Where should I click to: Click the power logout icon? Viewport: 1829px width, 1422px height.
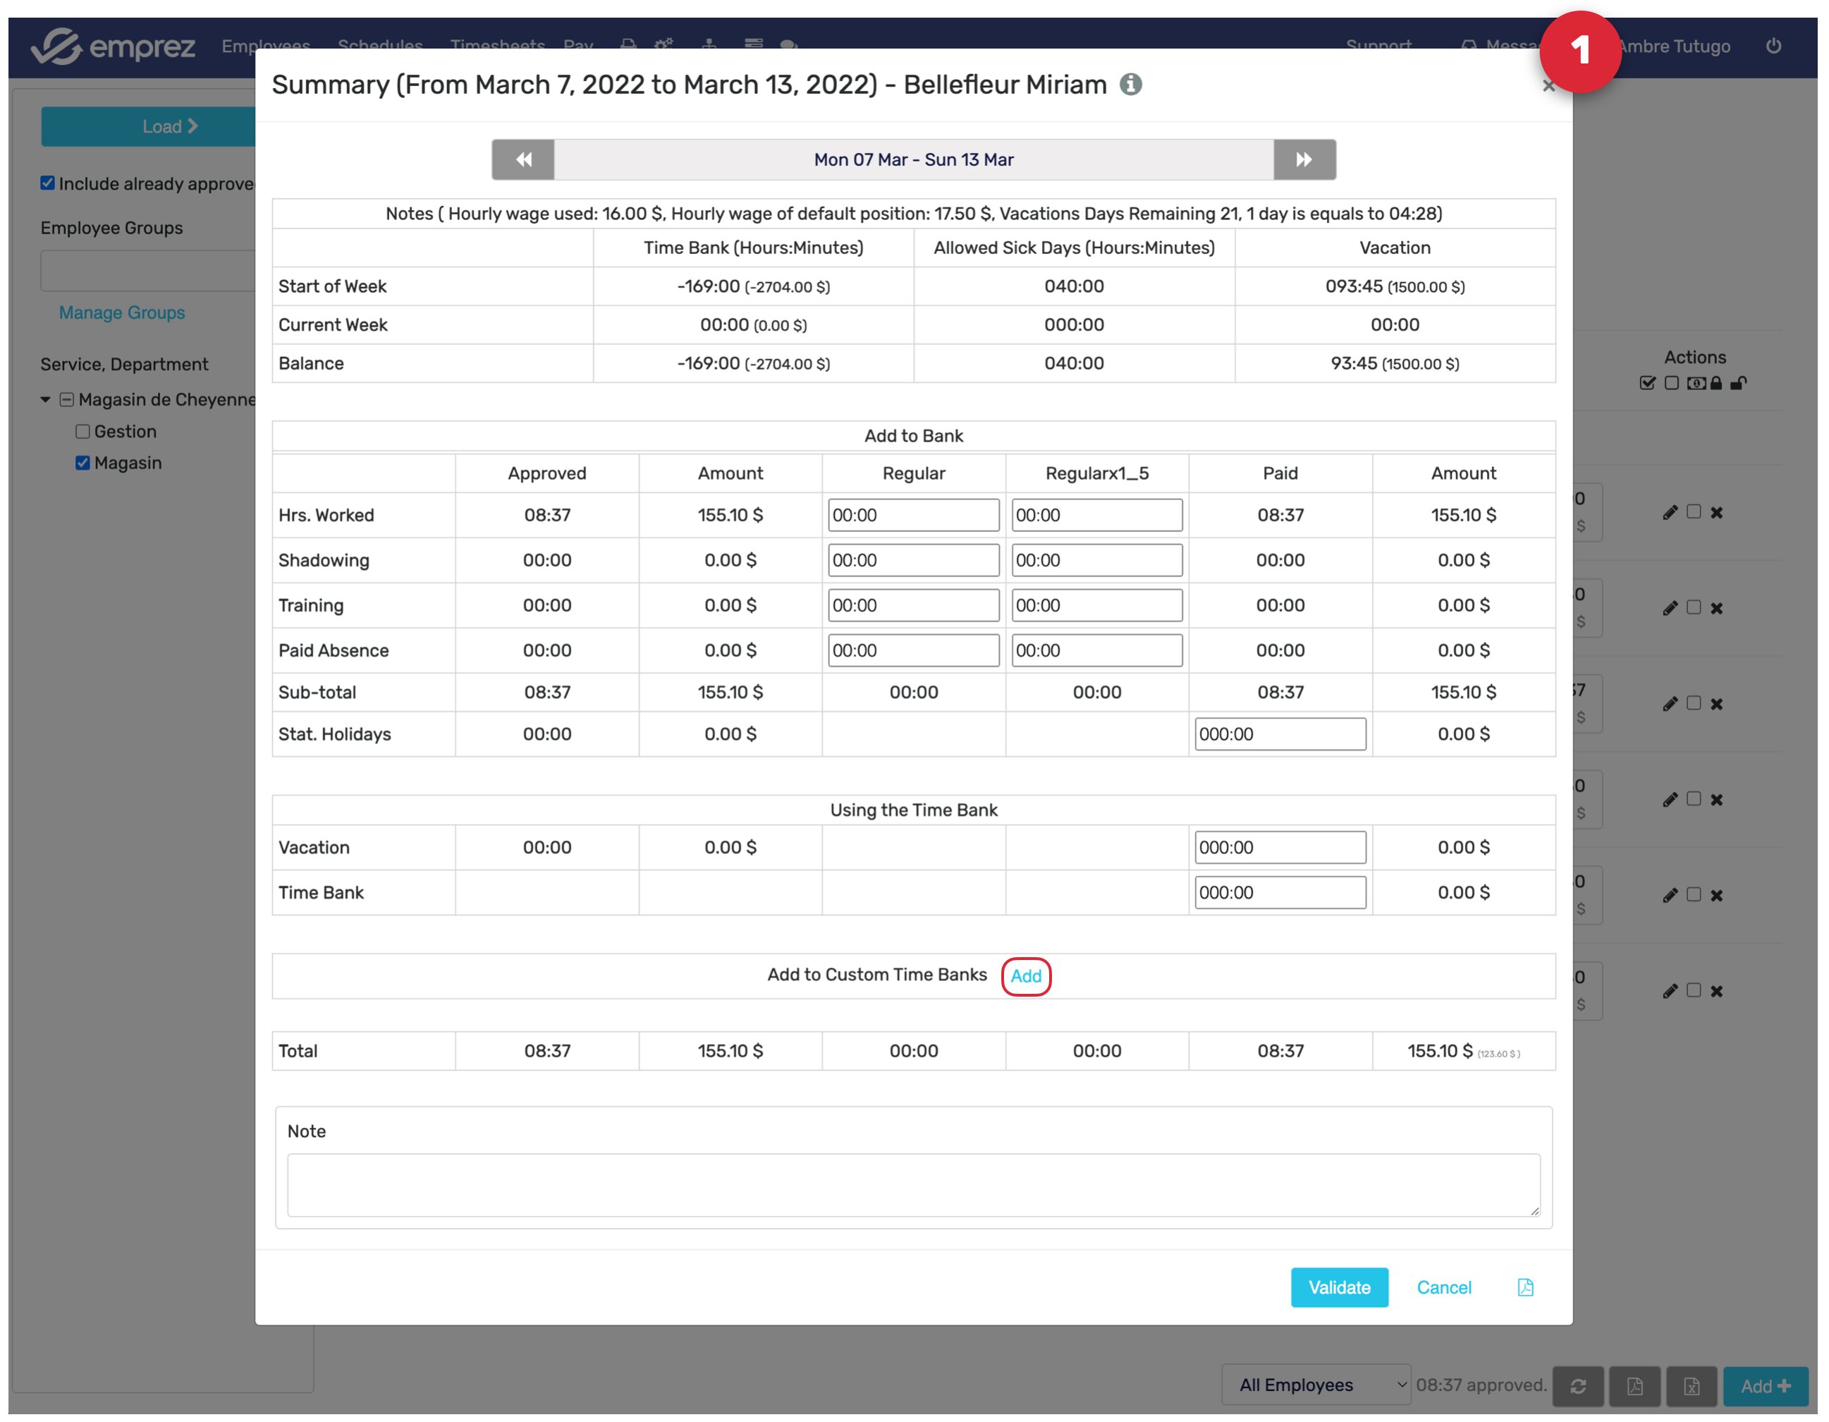click(x=1773, y=46)
